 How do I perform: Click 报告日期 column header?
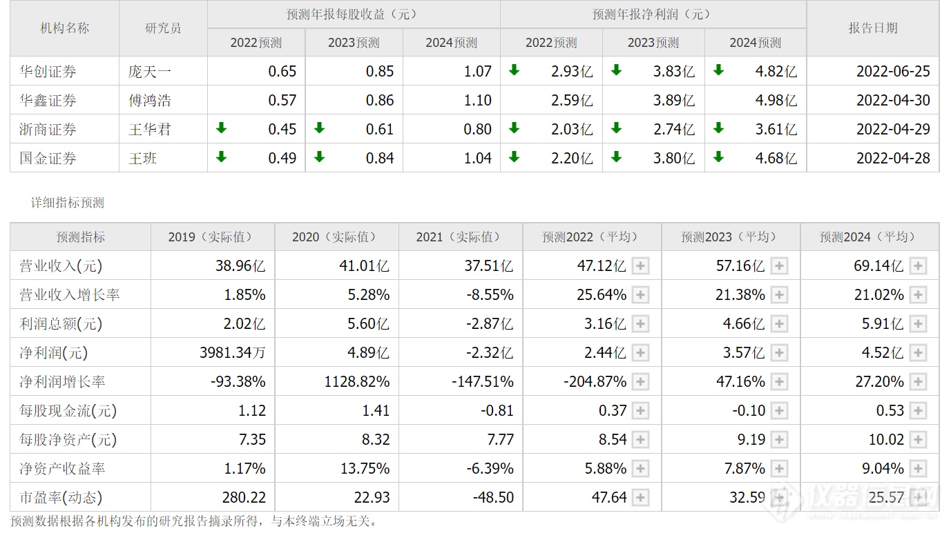873,28
